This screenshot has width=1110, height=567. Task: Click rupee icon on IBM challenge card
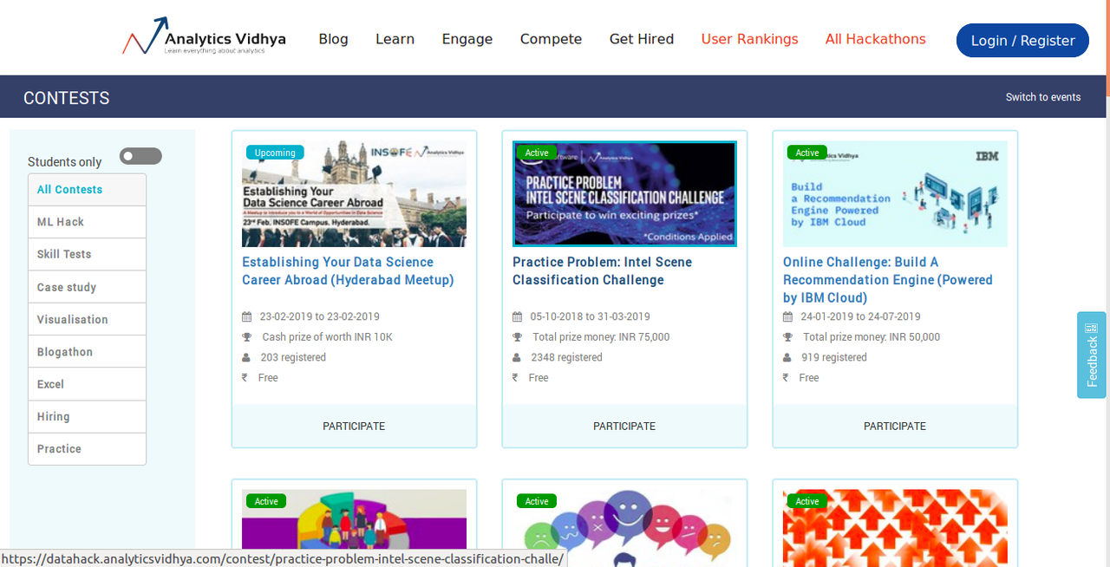coord(786,377)
